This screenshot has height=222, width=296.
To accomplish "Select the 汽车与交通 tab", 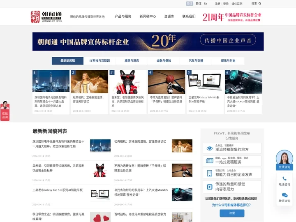I will 196,61.
